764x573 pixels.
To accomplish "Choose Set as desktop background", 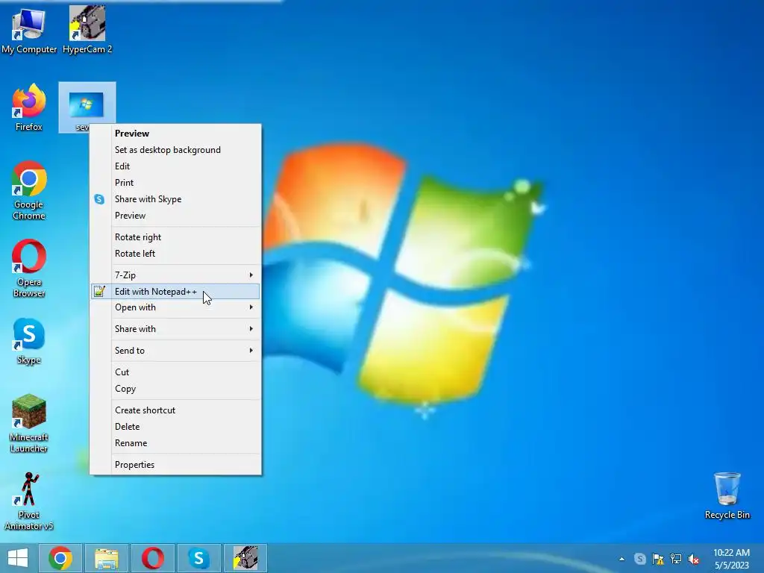I will (175, 150).
